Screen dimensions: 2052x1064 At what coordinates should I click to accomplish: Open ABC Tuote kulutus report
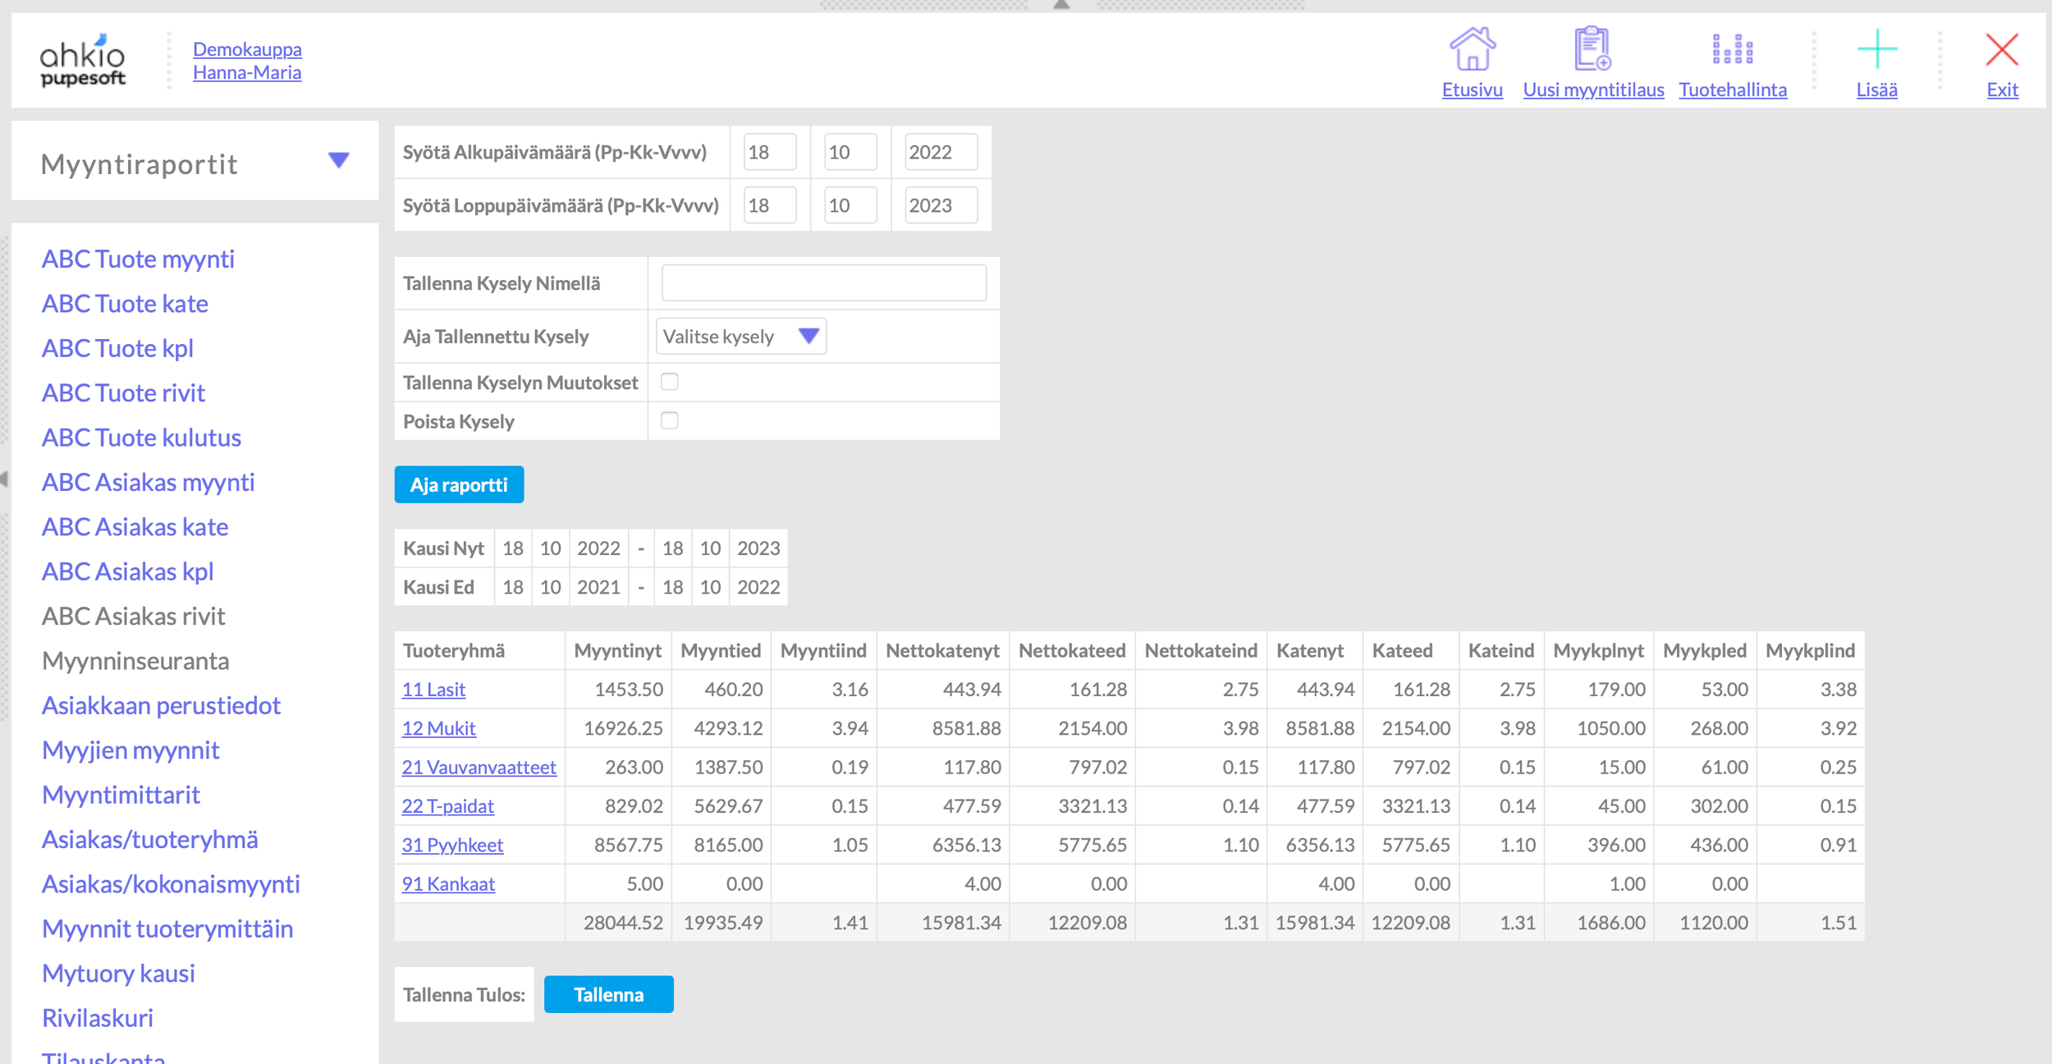141,438
